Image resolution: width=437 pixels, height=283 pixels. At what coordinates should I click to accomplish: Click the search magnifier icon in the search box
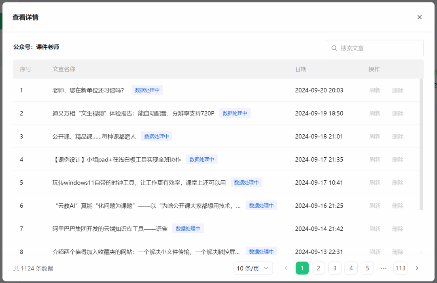pos(334,48)
